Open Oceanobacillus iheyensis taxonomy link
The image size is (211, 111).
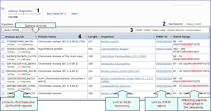[116, 86]
